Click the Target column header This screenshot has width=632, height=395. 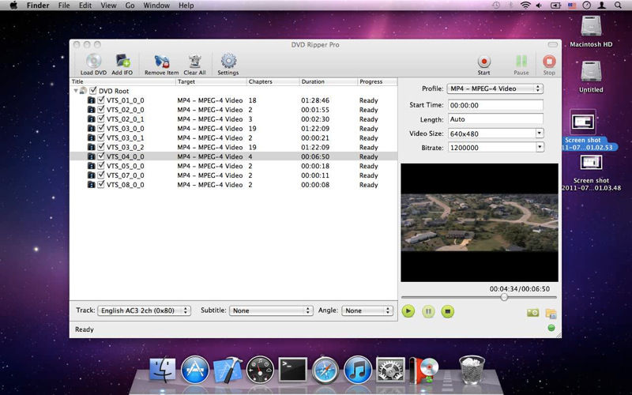[211, 81]
